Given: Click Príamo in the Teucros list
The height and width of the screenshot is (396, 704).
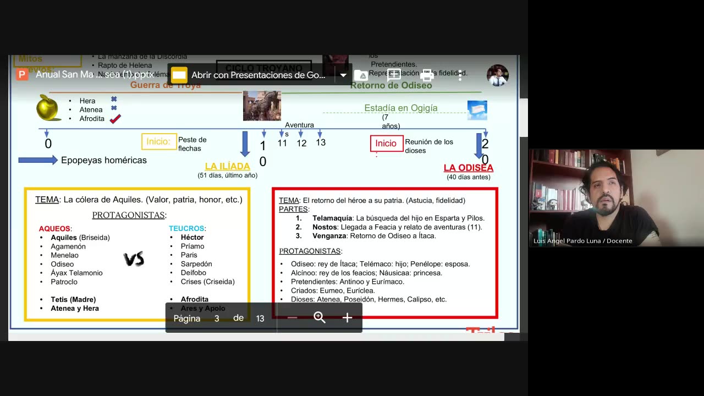Looking at the screenshot, I should coord(193,246).
